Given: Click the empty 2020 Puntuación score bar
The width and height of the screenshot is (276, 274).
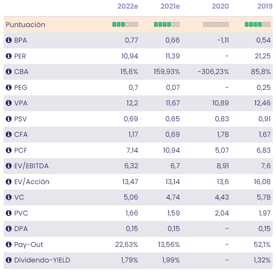Looking at the screenshot, I should 216,25.
